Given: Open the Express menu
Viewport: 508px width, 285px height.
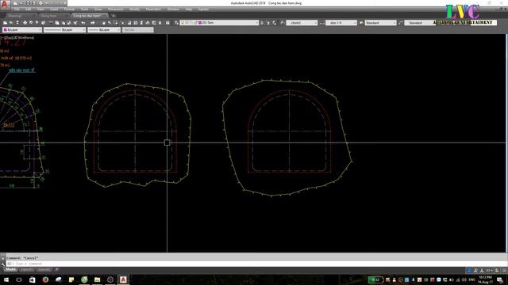Looking at the screenshot, I should pyautogui.click(x=203, y=9).
